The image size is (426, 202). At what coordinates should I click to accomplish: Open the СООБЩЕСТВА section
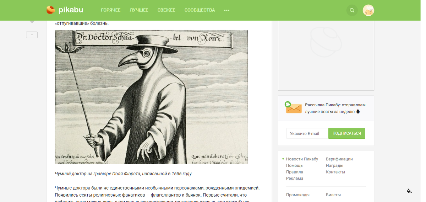[200, 10]
